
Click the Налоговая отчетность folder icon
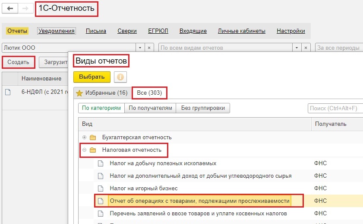93,150
